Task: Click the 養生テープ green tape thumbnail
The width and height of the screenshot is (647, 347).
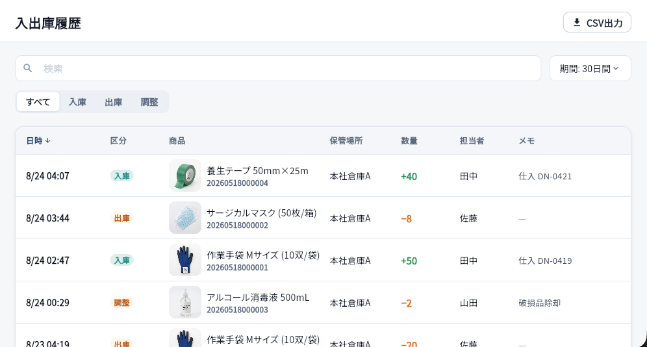Action: 185,175
